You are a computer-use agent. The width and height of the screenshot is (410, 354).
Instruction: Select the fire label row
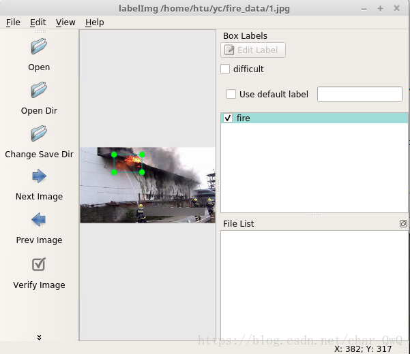coord(314,118)
